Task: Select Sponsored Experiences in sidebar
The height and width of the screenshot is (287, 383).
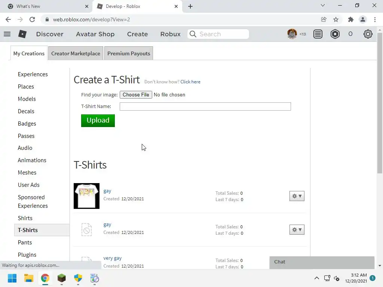Action: coord(33,201)
